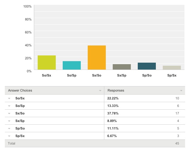Select the So/Sx answer choice label in table
The image size is (189, 150).
pos(20,98)
